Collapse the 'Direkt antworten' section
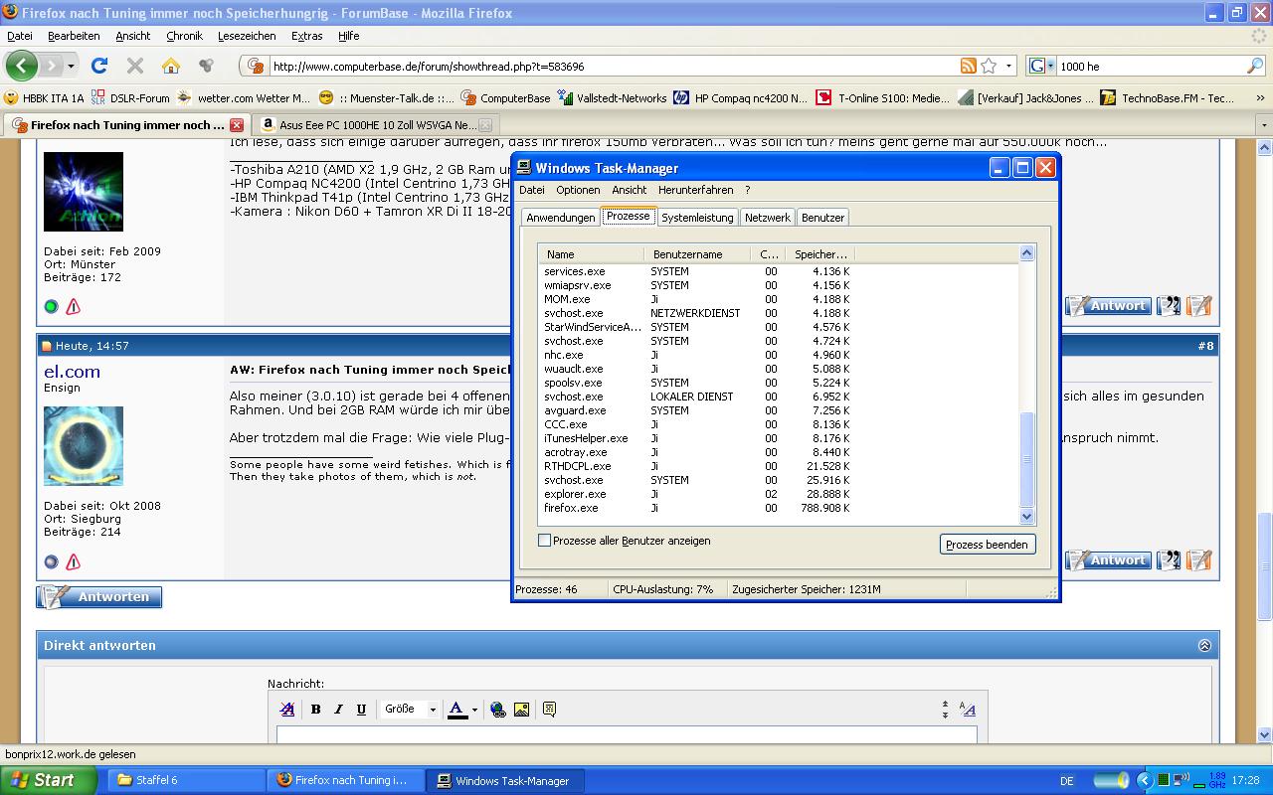The height and width of the screenshot is (795, 1273). tap(1204, 645)
